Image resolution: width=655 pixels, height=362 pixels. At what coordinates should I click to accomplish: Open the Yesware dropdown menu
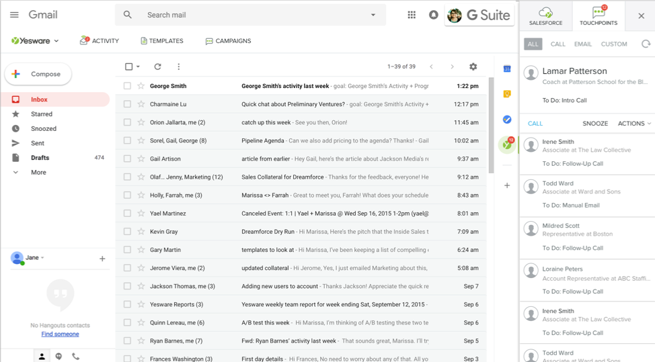(x=35, y=41)
